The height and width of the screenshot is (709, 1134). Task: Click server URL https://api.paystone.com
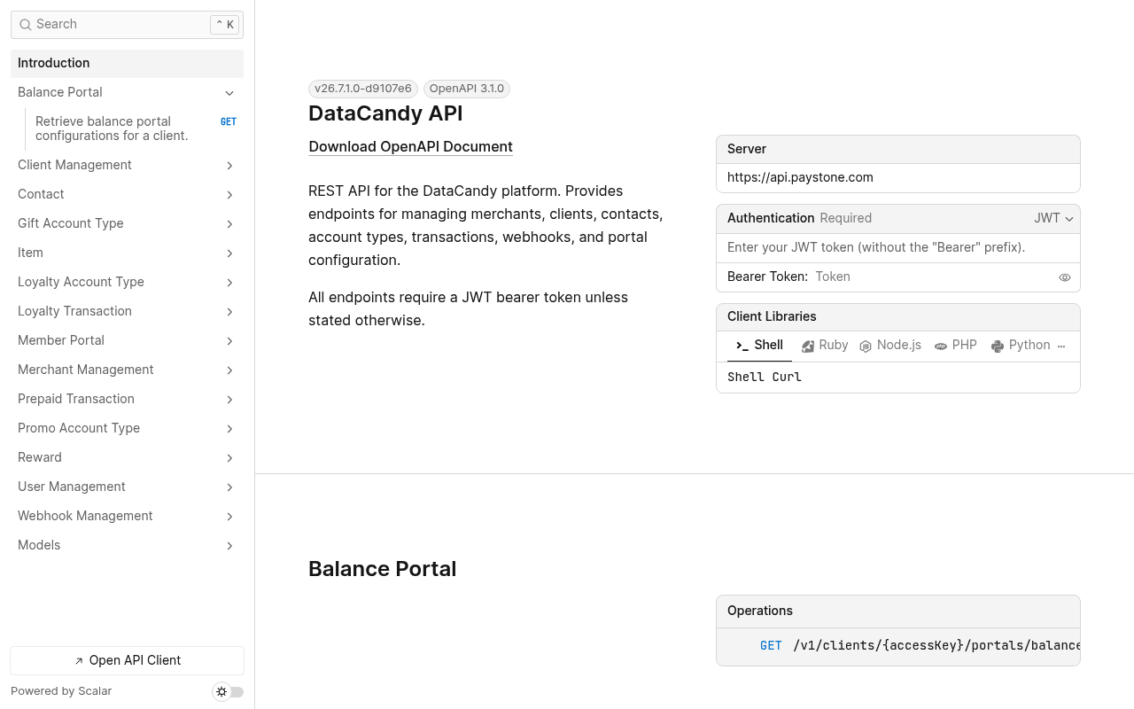click(x=800, y=178)
